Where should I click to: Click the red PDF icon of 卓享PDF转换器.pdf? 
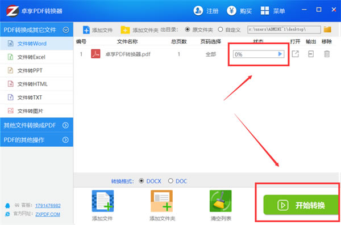point(95,54)
